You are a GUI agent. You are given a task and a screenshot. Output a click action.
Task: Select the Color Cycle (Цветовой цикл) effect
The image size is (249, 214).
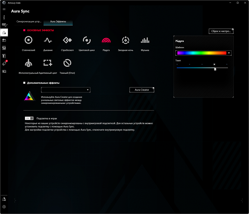(x=87, y=40)
